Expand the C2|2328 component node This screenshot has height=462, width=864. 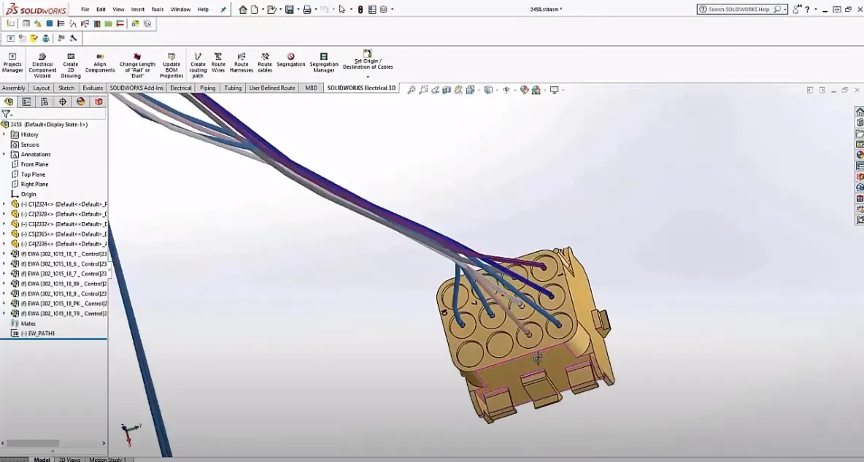4,214
